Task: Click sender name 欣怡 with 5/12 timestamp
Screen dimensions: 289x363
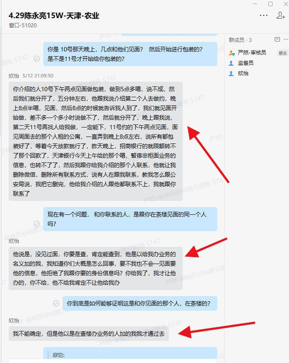Action: [x=14, y=76]
